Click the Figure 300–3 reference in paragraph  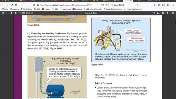click(x=56, y=48)
